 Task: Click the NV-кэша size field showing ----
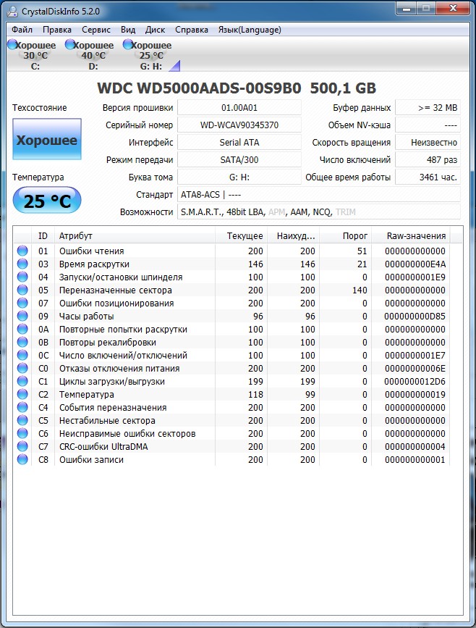pyautogui.click(x=428, y=125)
